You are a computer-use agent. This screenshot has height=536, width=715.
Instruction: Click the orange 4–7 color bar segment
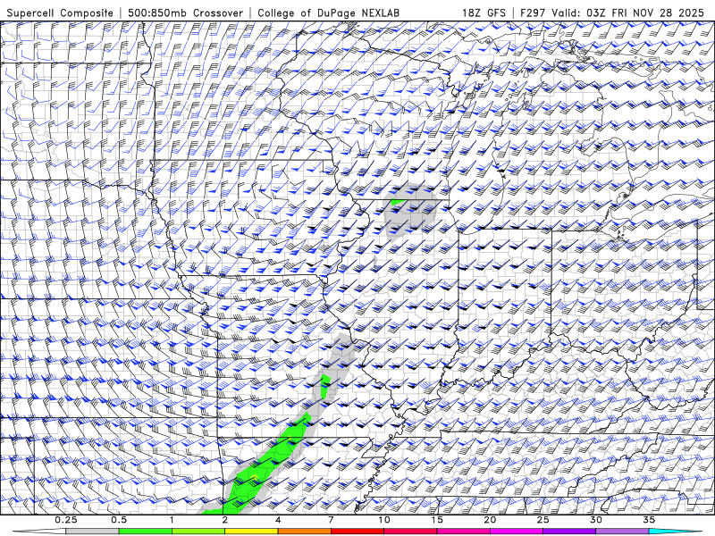[x=304, y=532]
